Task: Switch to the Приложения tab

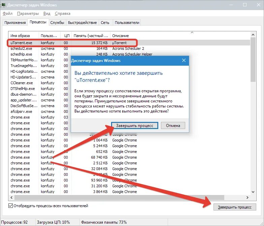Action: 15,23
